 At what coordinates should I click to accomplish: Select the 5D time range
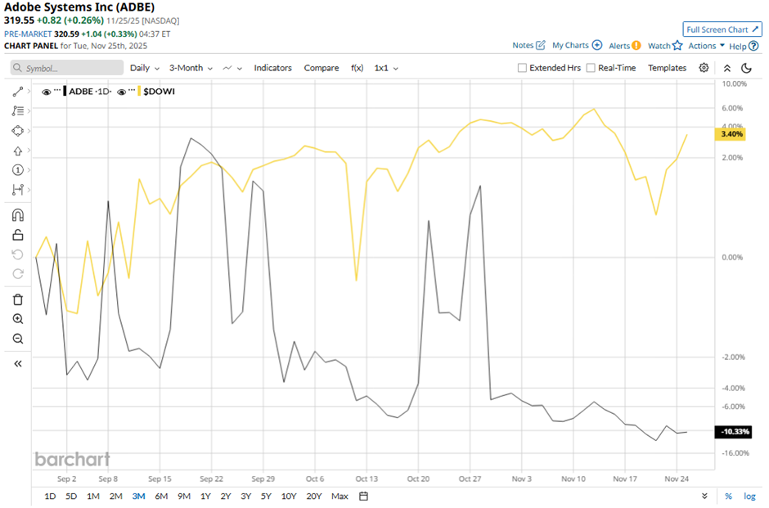(71, 497)
